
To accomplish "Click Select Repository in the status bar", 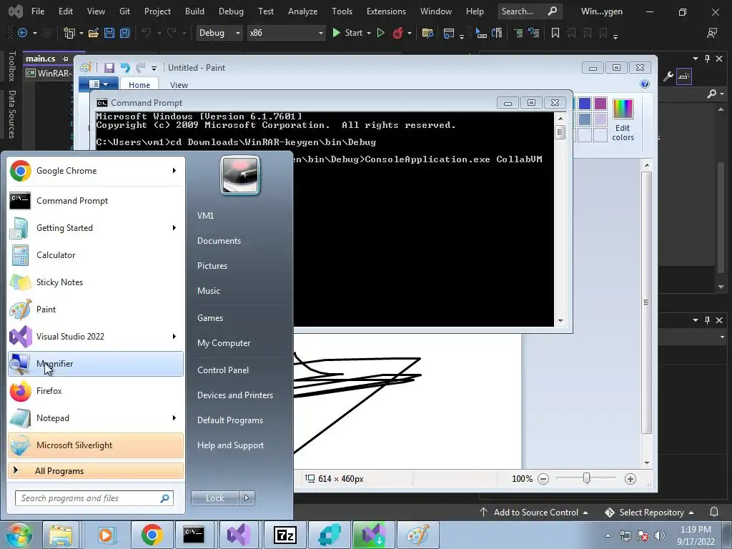I will tap(649, 512).
